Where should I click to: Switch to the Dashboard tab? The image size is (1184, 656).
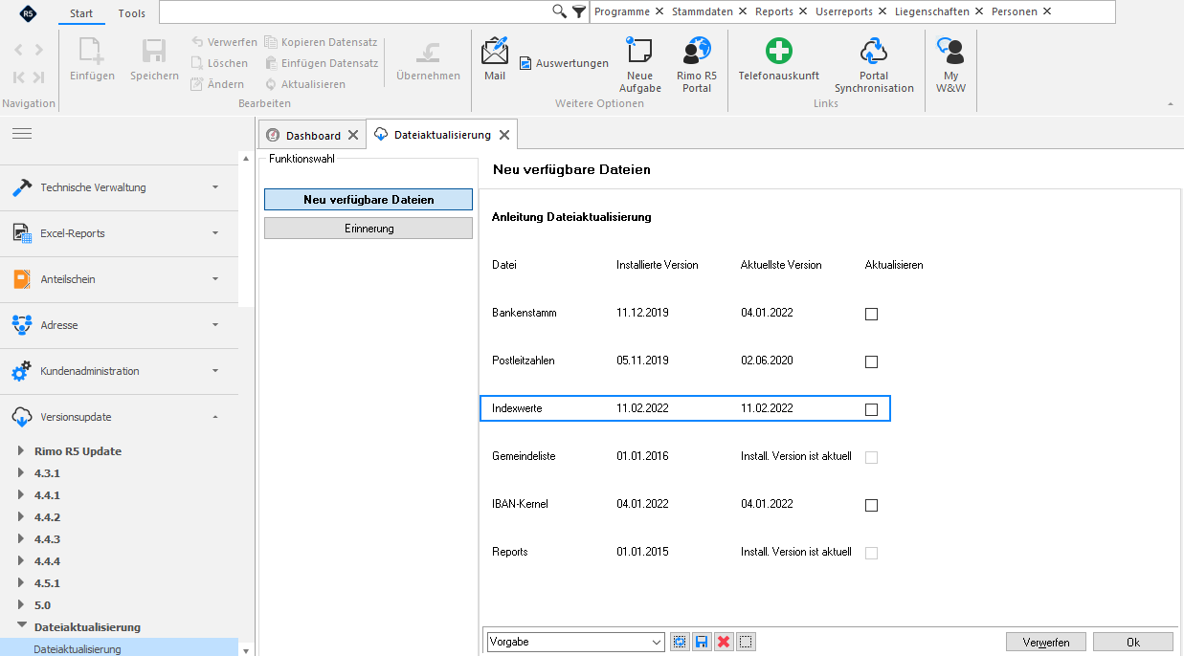pyautogui.click(x=313, y=136)
